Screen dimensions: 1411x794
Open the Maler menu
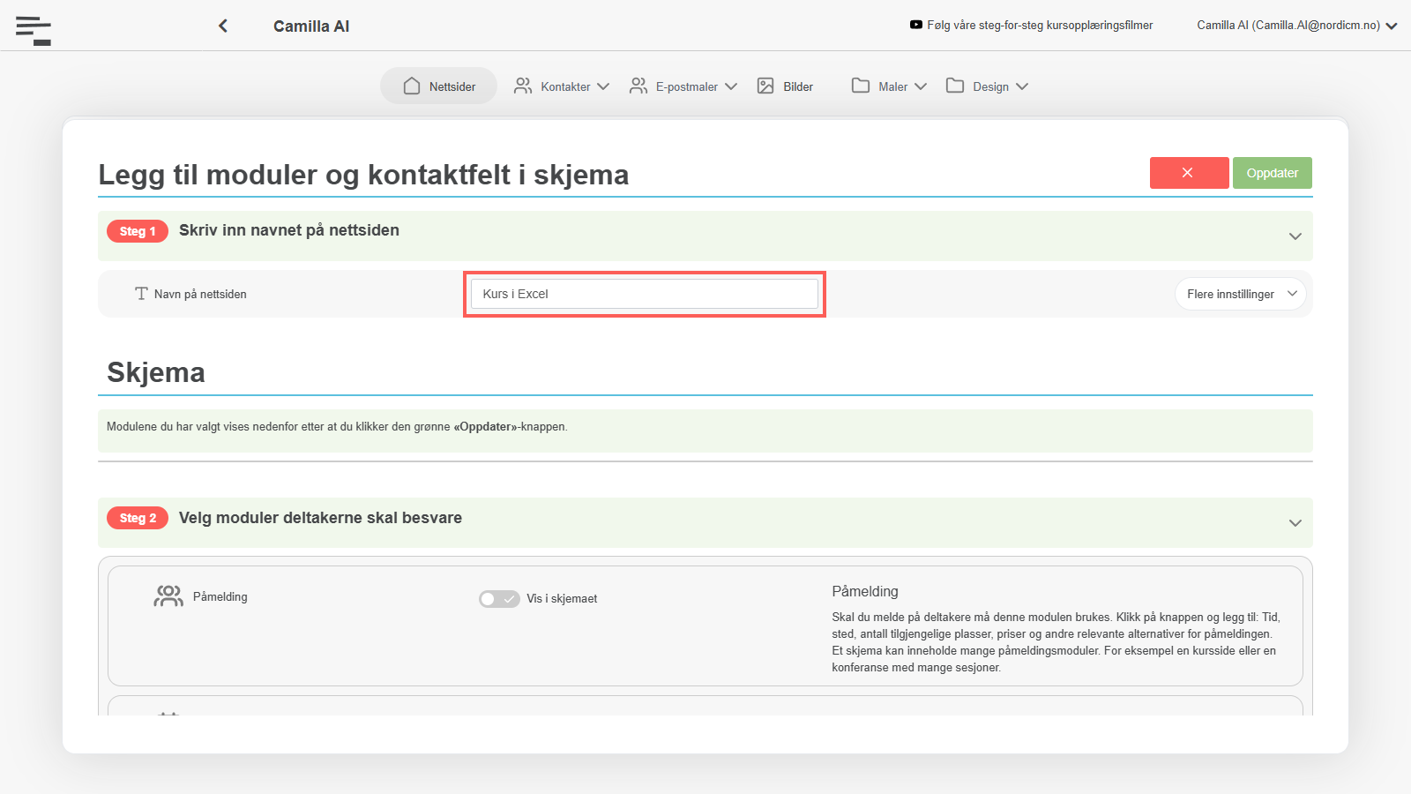pyautogui.click(x=890, y=86)
